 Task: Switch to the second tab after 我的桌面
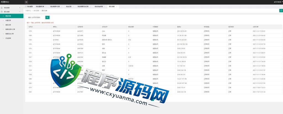pos(55,7)
